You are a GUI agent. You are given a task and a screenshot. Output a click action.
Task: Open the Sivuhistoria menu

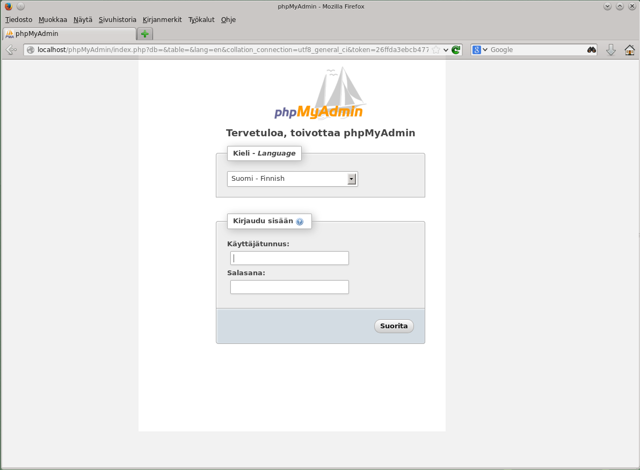tap(118, 19)
